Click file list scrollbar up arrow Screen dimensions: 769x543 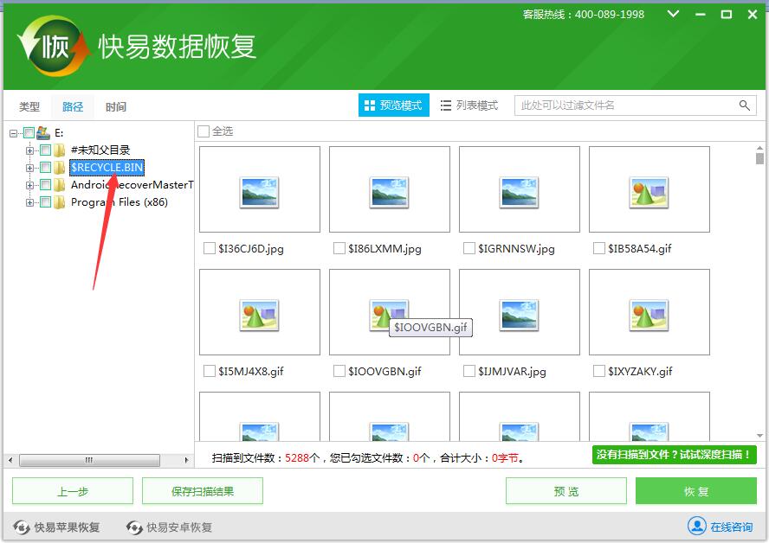click(759, 148)
